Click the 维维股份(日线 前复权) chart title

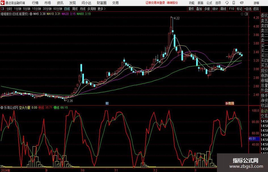[x=14, y=14]
